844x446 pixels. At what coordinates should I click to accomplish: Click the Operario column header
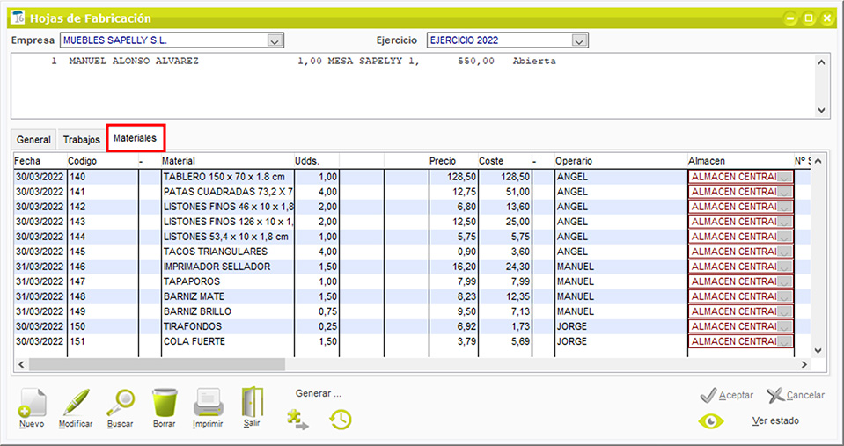point(620,161)
